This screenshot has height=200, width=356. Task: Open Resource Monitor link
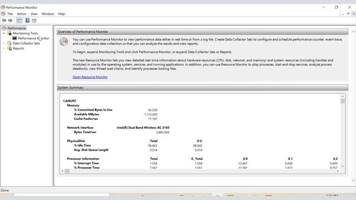[90, 77]
